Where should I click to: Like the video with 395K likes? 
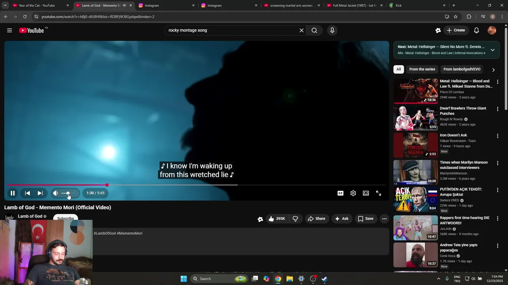click(x=277, y=218)
